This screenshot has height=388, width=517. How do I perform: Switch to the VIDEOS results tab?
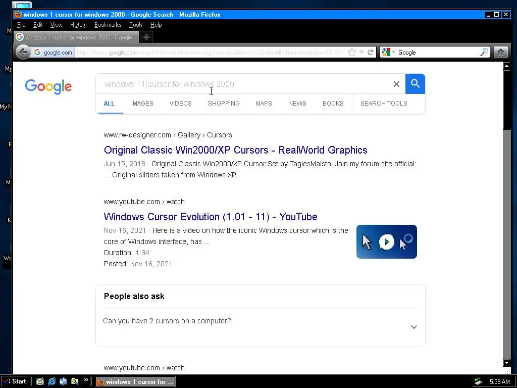point(180,103)
